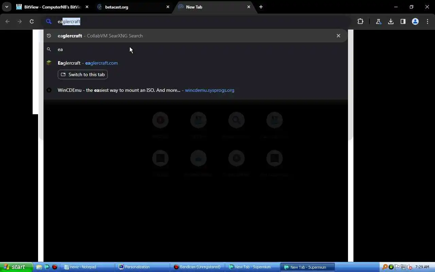Select the Eaglercraft eaglercraft.com suggestion
The width and height of the screenshot is (435, 272).
click(195, 63)
